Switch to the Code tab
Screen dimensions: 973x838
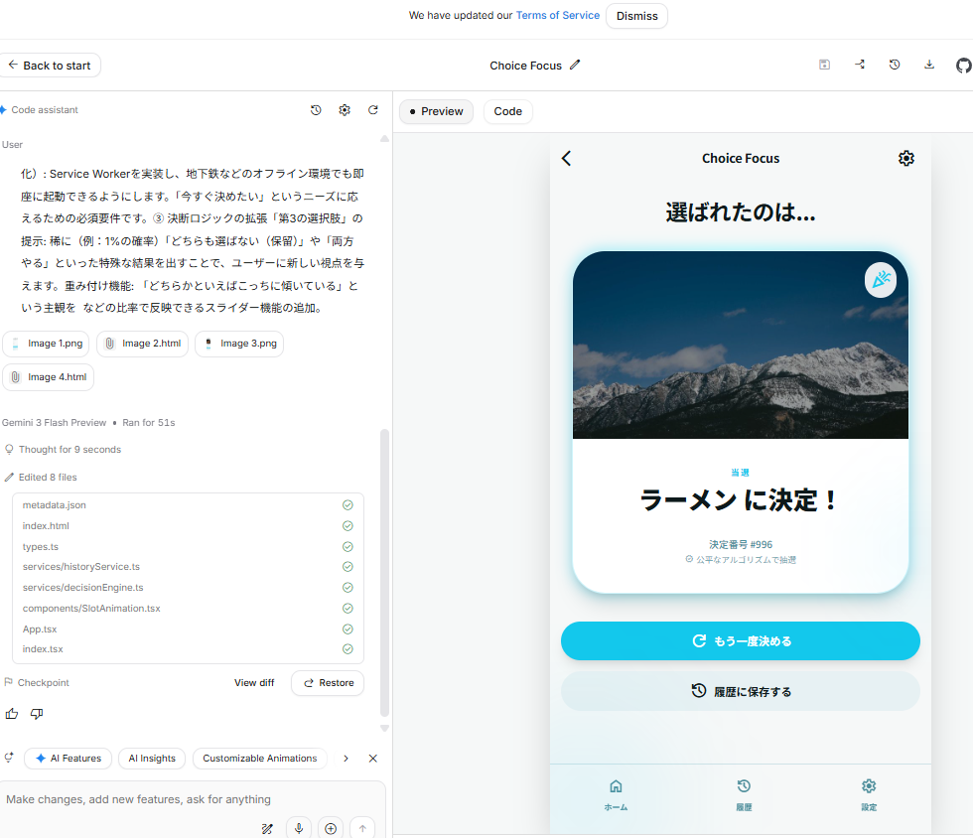[x=507, y=111]
